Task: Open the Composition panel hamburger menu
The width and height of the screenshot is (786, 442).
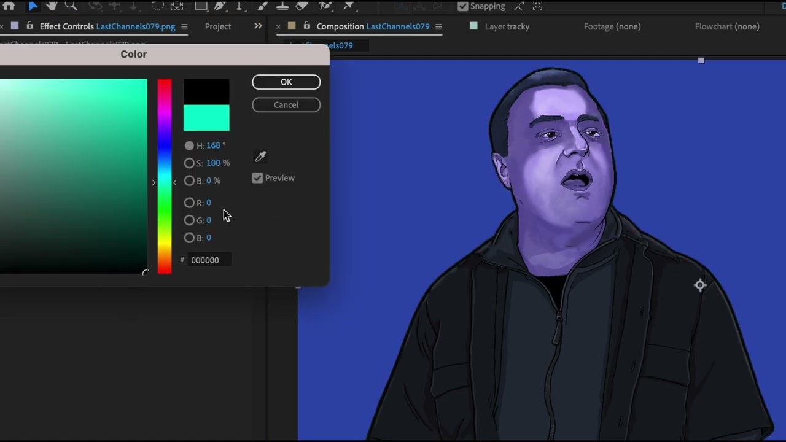Action: [x=438, y=26]
